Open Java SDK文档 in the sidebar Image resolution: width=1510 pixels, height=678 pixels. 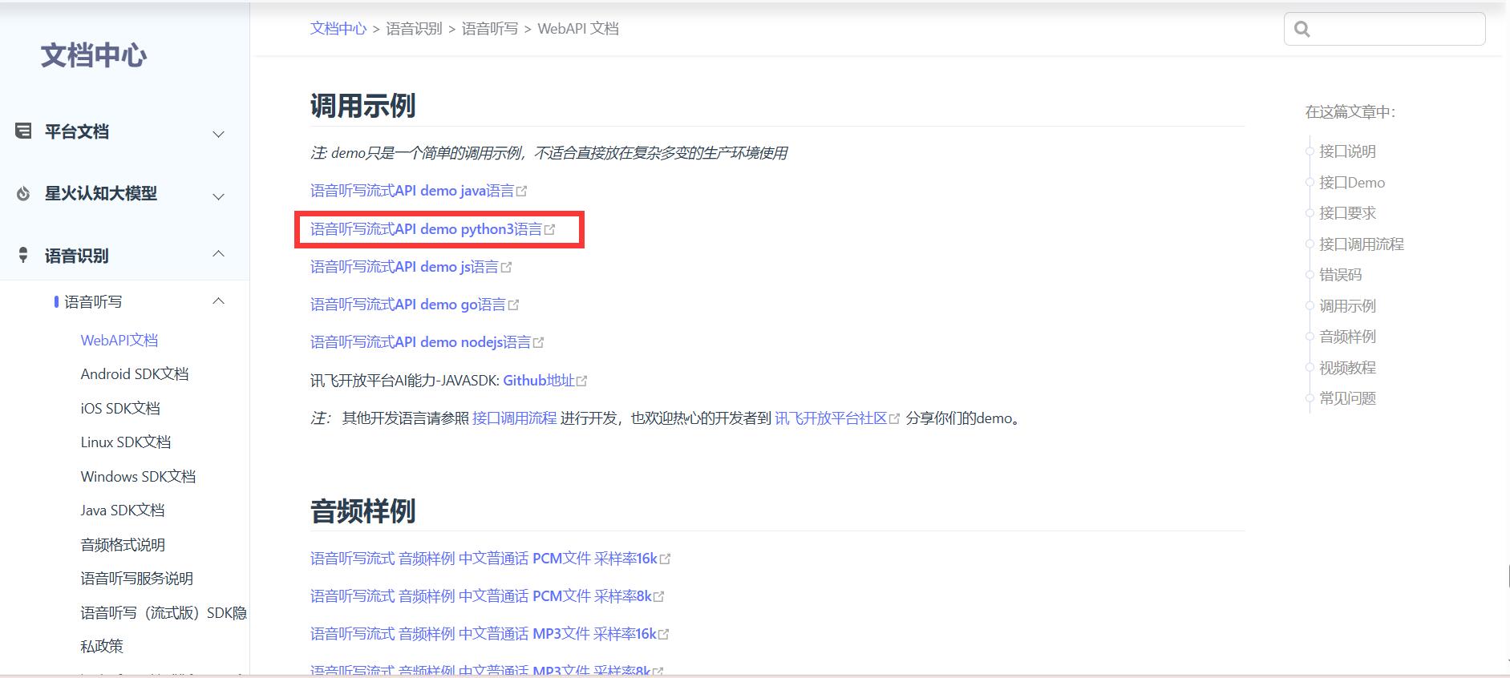point(123,511)
